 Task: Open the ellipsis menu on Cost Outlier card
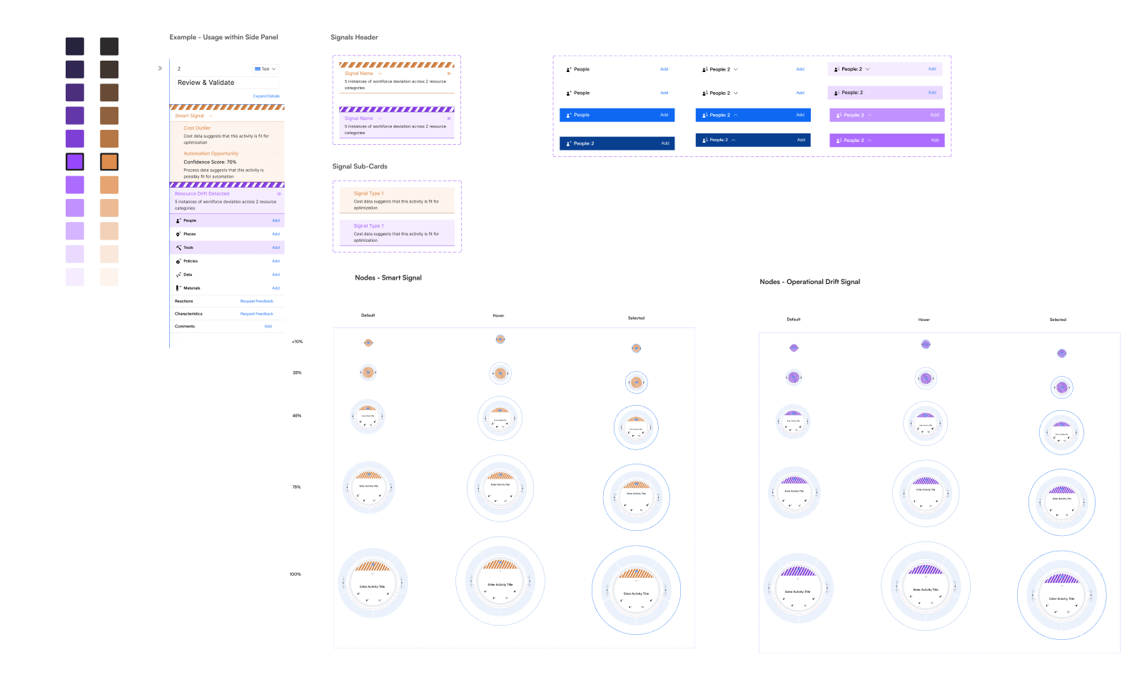[x=278, y=128]
